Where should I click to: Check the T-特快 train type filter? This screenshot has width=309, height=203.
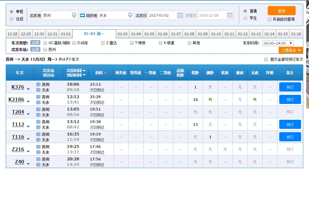pos(132,43)
